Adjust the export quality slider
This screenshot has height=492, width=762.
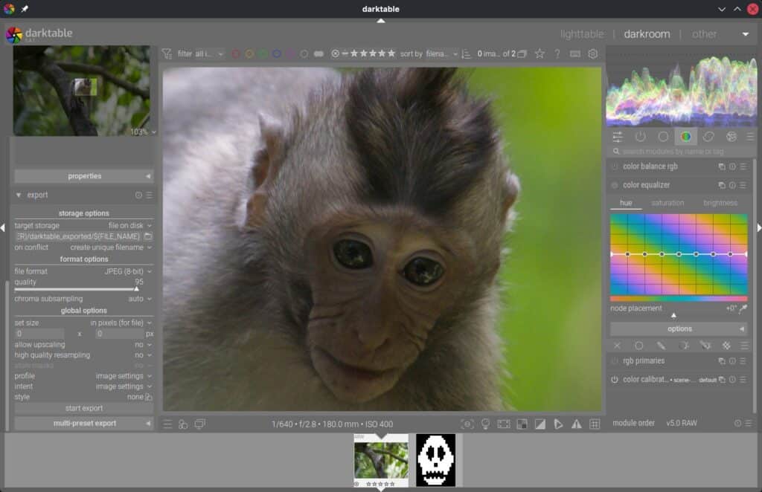tap(82, 282)
